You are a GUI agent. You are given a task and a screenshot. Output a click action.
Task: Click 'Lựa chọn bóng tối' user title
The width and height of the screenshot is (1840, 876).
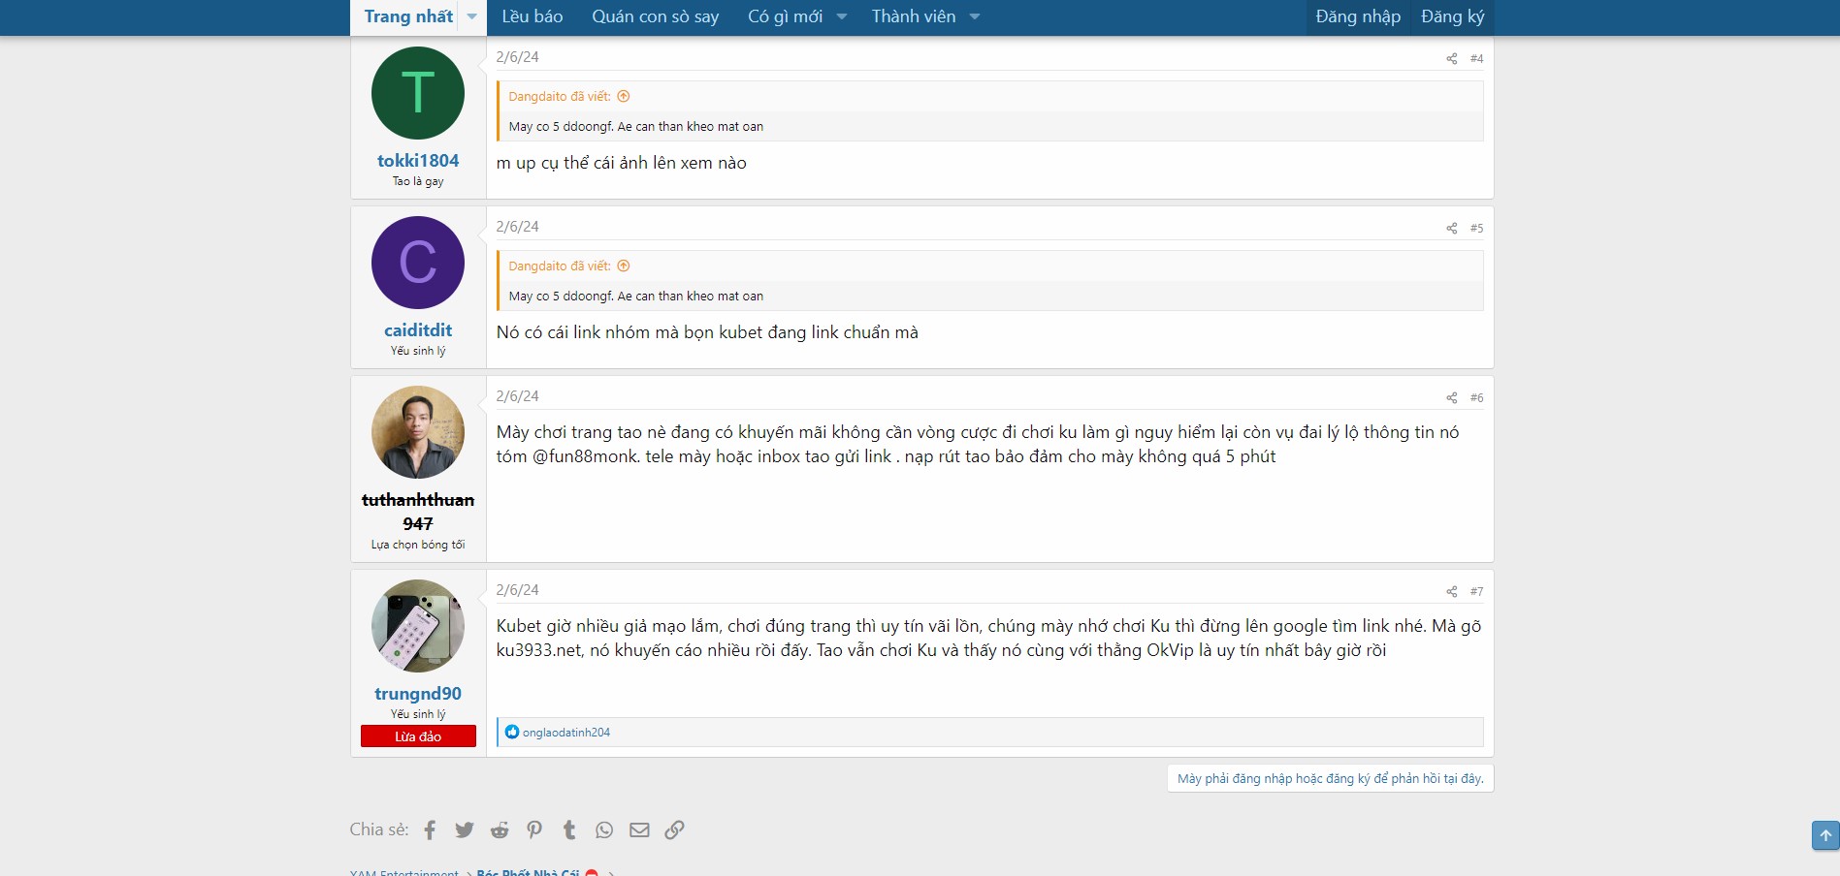(x=418, y=545)
